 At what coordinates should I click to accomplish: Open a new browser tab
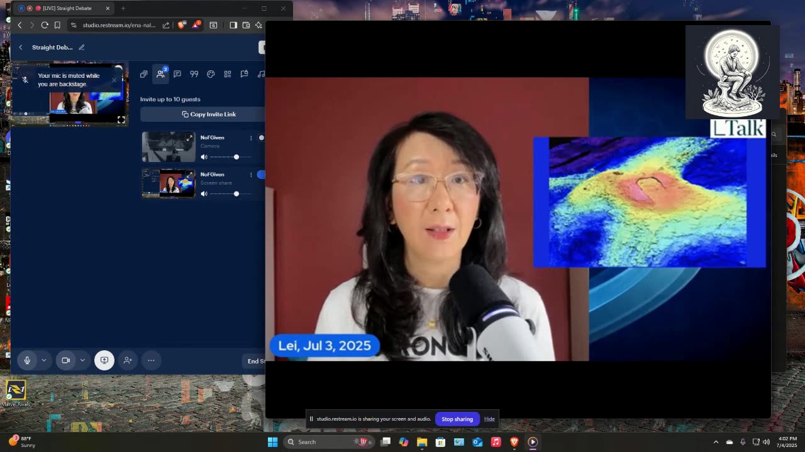(123, 8)
